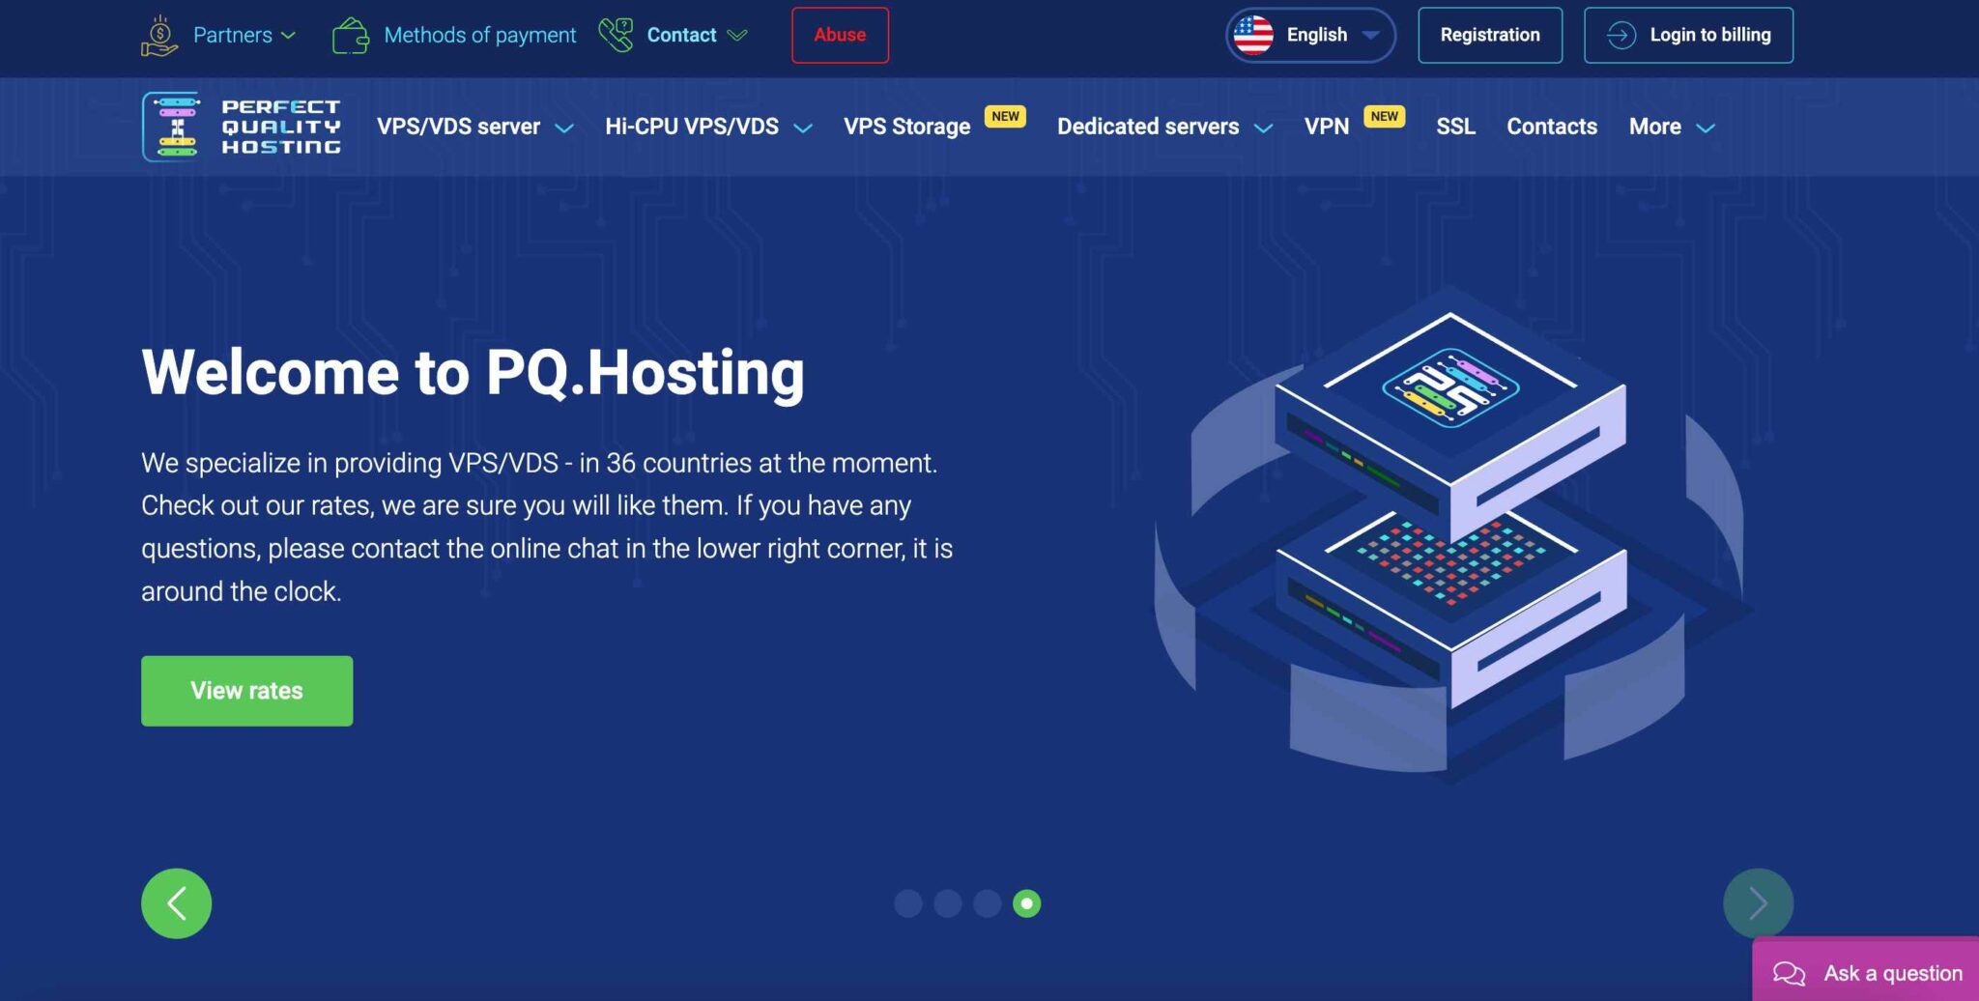Expand the Dedicated servers dropdown
The height and width of the screenshot is (1001, 1979).
[1163, 127]
